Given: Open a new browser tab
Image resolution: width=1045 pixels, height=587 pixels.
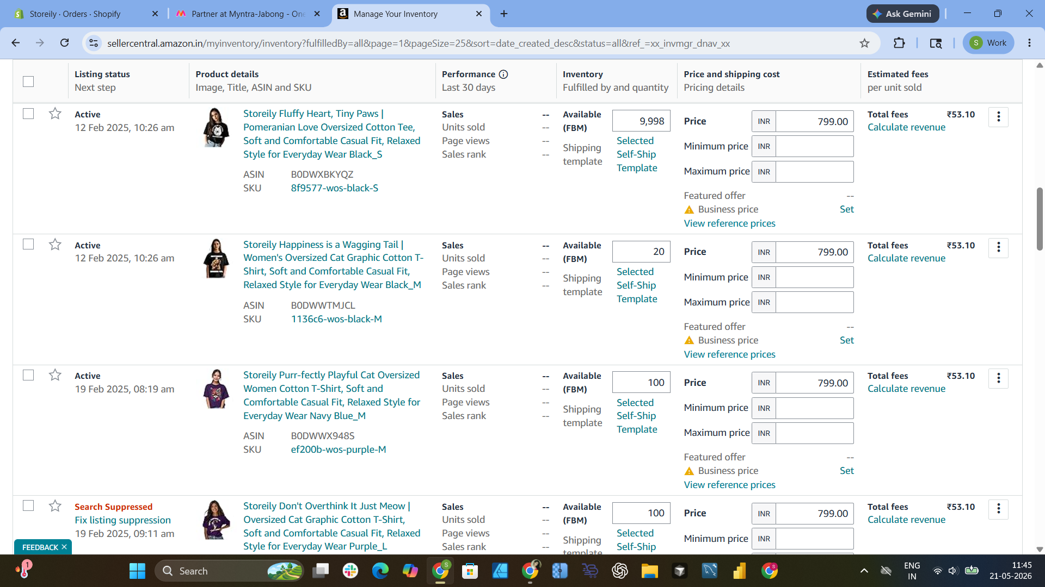Looking at the screenshot, I should [504, 14].
